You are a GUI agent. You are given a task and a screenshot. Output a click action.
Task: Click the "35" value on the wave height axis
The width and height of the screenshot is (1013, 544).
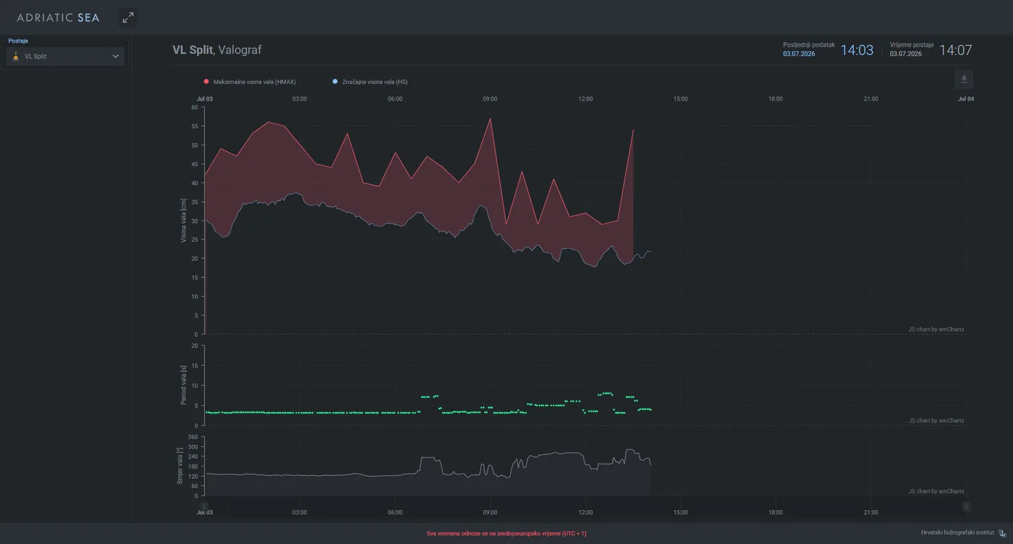[x=194, y=202]
